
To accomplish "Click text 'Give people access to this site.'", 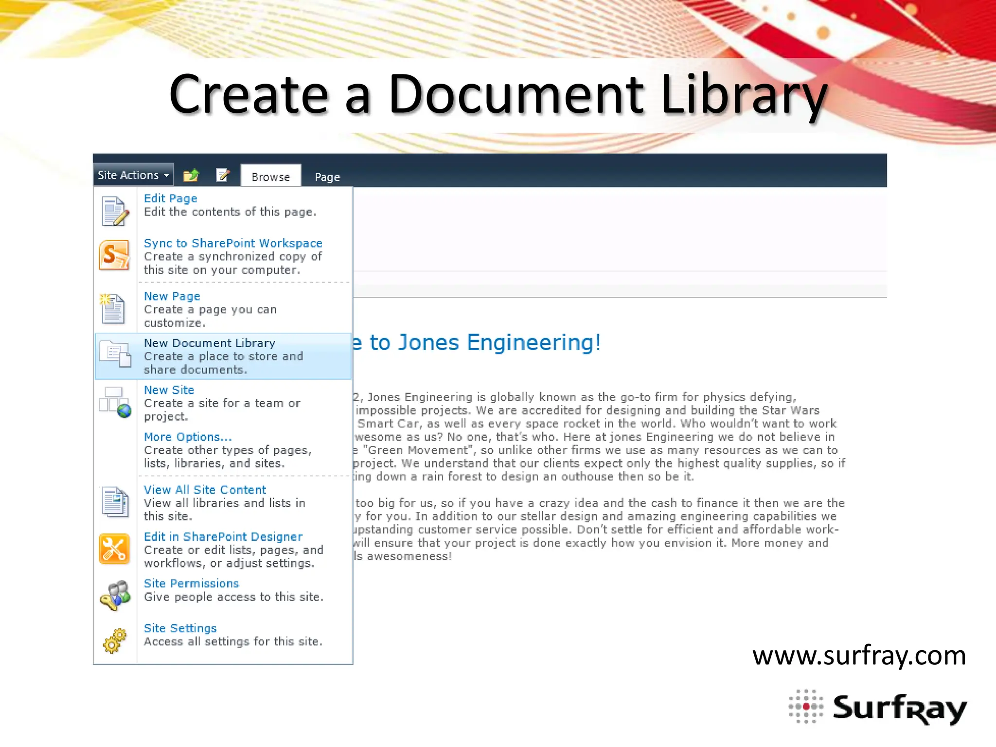I will click(x=233, y=597).
